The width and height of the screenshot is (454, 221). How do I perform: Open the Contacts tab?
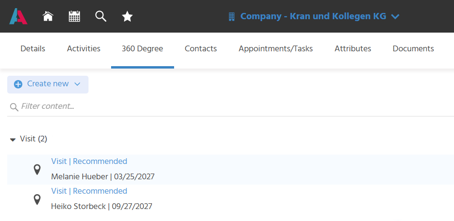coord(201,49)
